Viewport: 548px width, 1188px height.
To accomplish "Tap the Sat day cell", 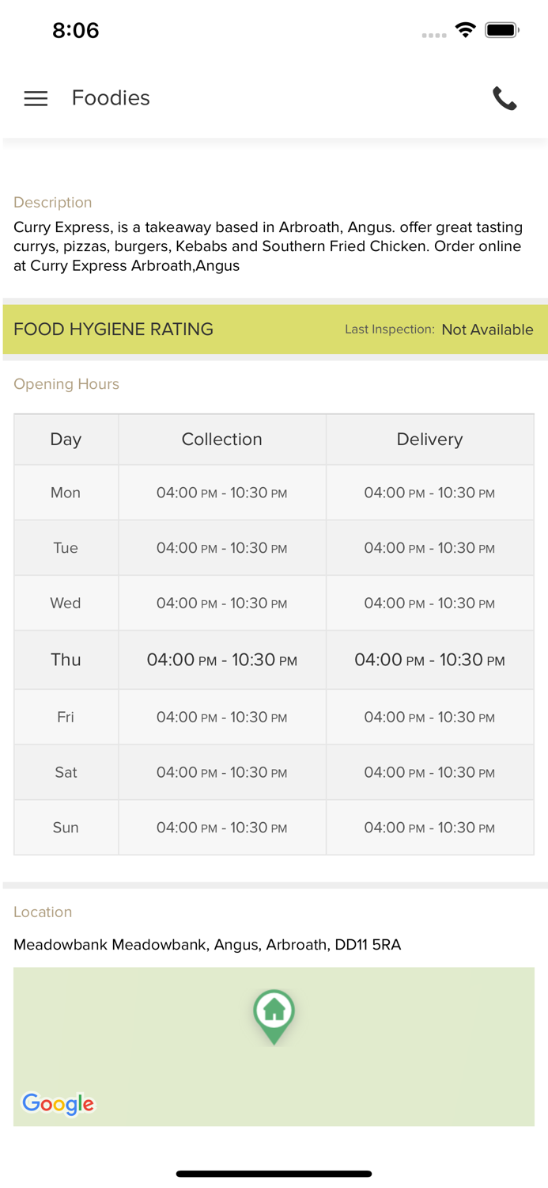I will click(x=66, y=772).
